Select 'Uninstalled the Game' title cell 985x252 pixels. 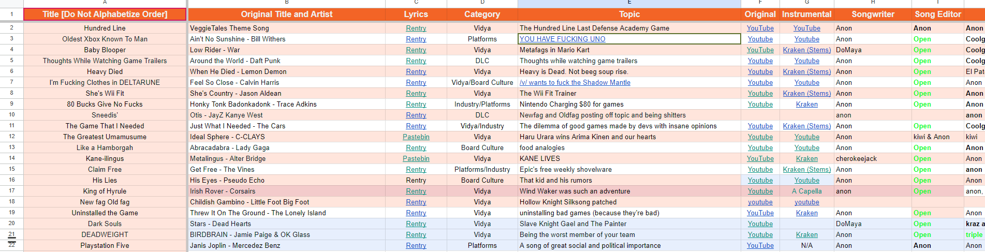tap(105, 213)
